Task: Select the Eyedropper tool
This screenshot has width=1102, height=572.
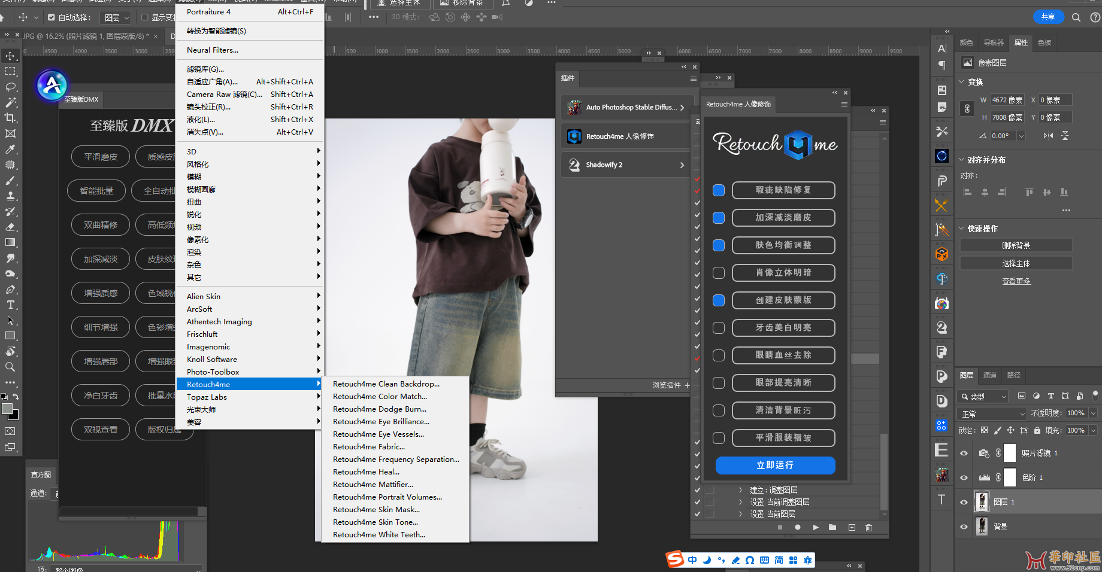Action: [x=10, y=149]
